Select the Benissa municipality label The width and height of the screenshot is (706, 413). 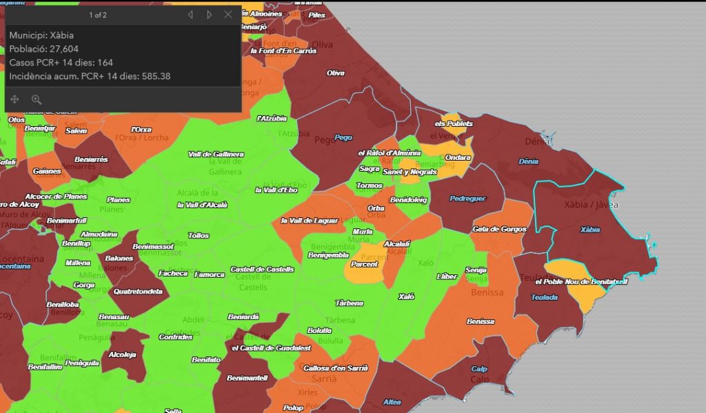[480, 321]
